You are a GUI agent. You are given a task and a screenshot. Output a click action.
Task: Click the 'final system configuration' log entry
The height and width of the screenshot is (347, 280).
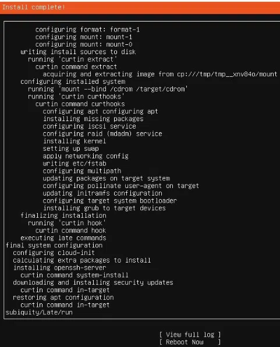click(x=54, y=245)
